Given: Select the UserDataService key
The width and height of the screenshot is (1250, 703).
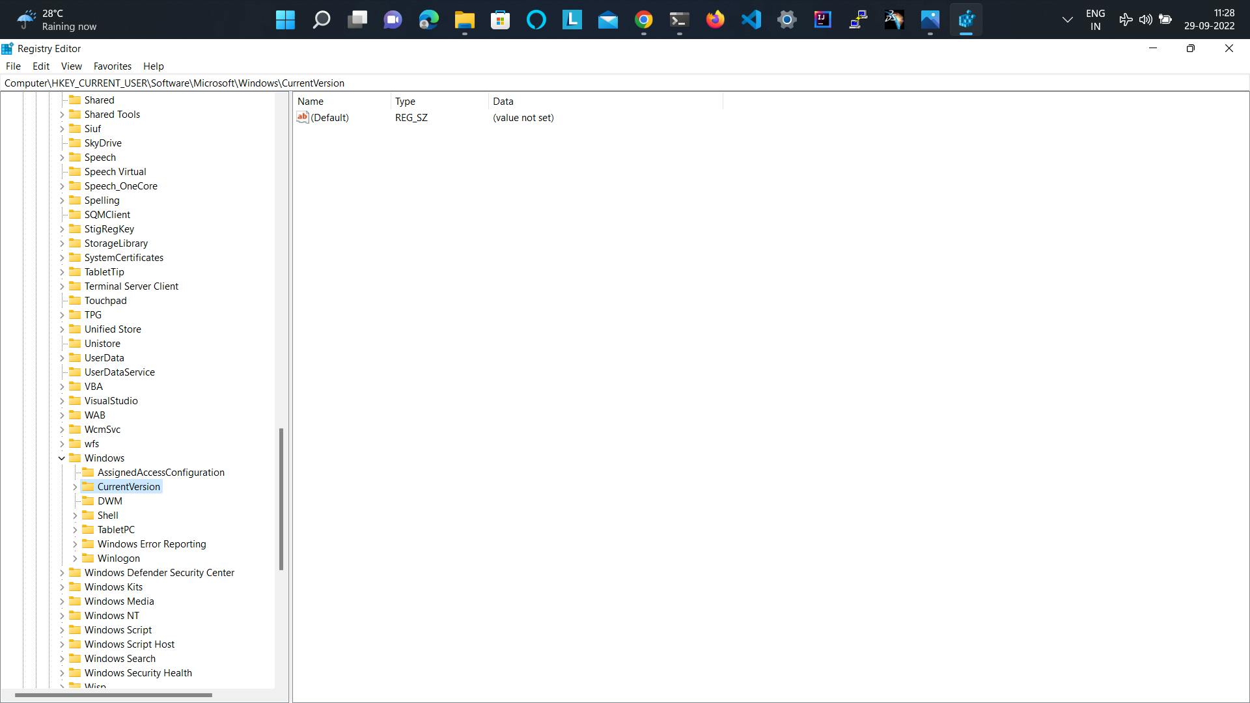Looking at the screenshot, I should pos(120,372).
